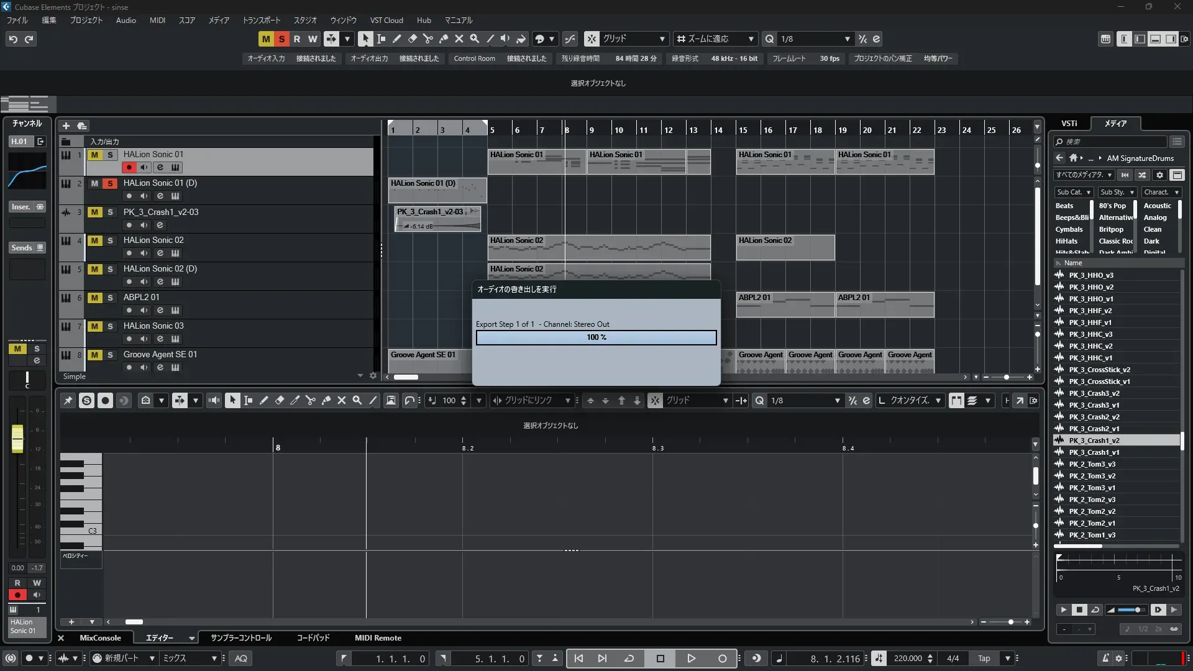Click the channel volume fader handle
Screen dimensions: 1193x671
click(17, 438)
